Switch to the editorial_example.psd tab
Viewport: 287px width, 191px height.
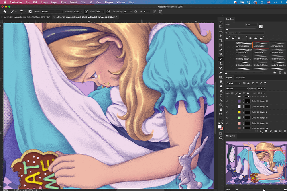(x=27, y=17)
